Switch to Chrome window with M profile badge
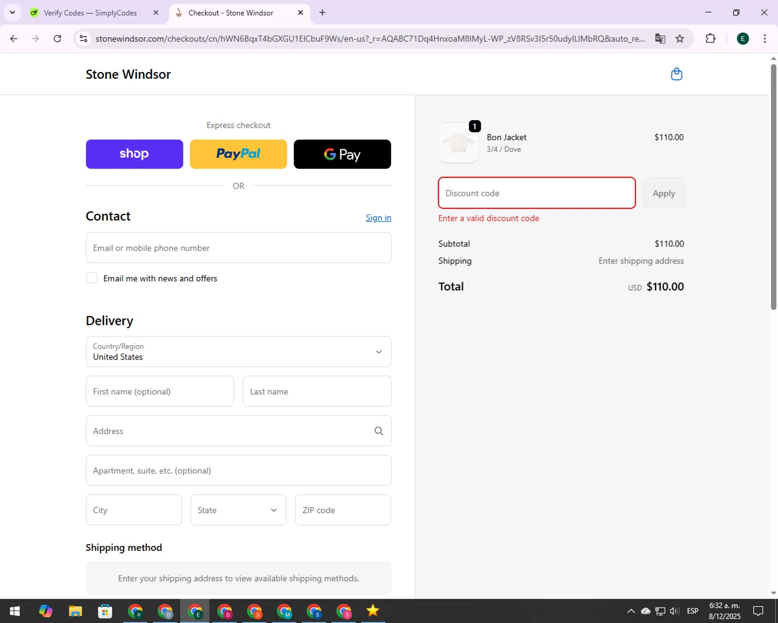 tap(284, 611)
